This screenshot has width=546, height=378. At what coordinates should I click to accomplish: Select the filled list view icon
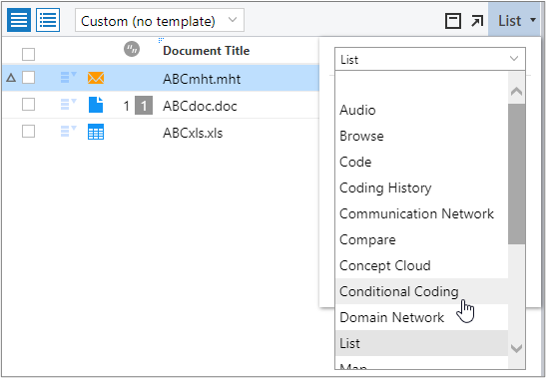[x=19, y=20]
